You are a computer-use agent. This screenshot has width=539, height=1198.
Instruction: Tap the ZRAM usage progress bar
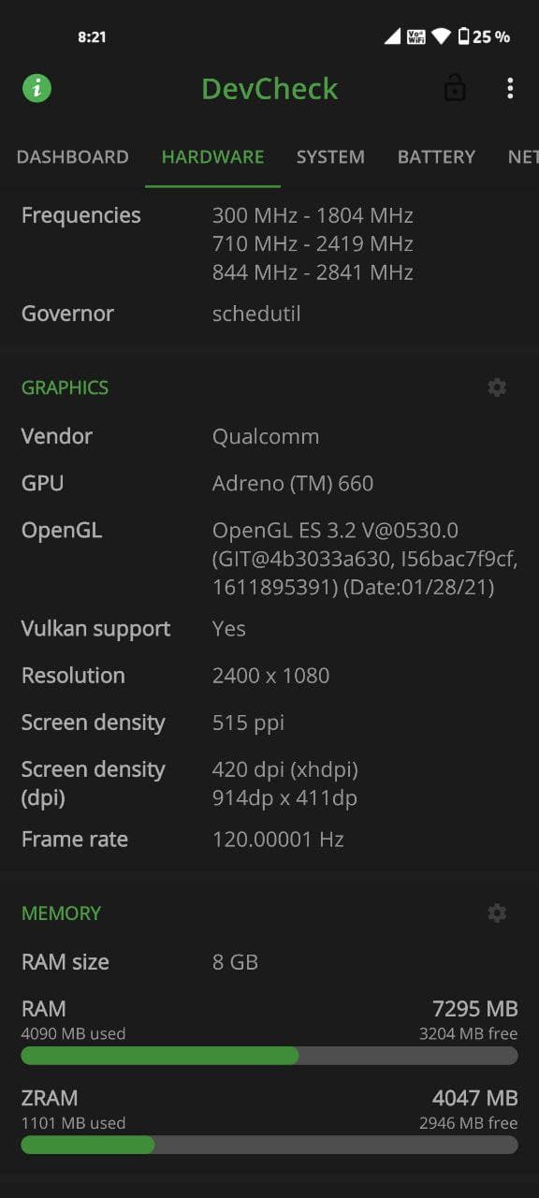pyautogui.click(x=269, y=1145)
